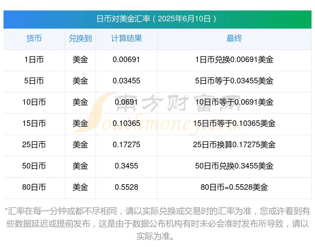Click 10日币等于0.0691美金 text
Image resolution: width=315 pixels, height=247 pixels.
pyautogui.click(x=234, y=102)
